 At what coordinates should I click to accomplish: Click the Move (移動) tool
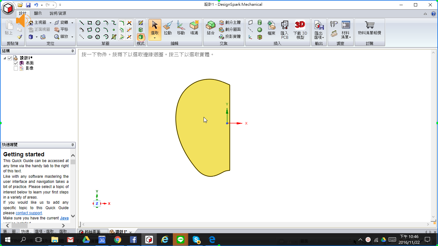[x=181, y=28]
